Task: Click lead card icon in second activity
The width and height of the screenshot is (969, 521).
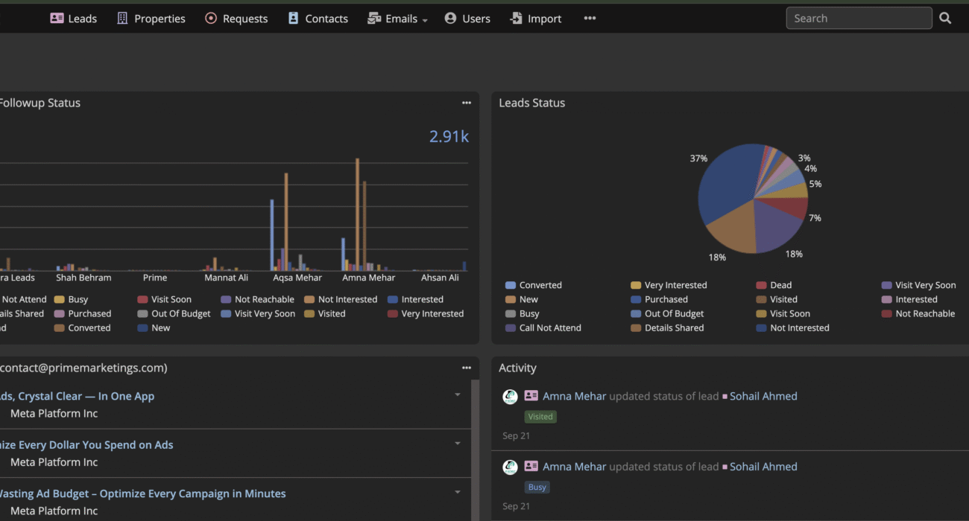Action: point(531,467)
